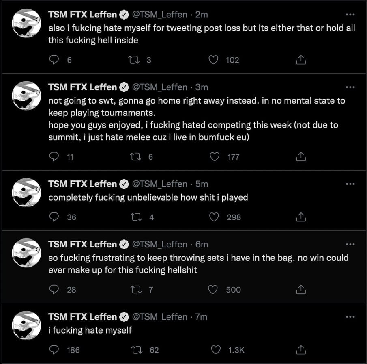Open more options on the 7m tweet
Image resolution: width=367 pixels, height=364 pixels.
[x=350, y=317]
